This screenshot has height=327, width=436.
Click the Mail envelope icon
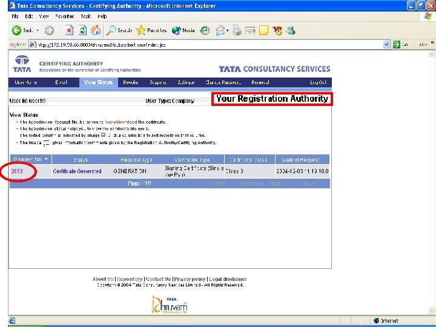[220, 30]
